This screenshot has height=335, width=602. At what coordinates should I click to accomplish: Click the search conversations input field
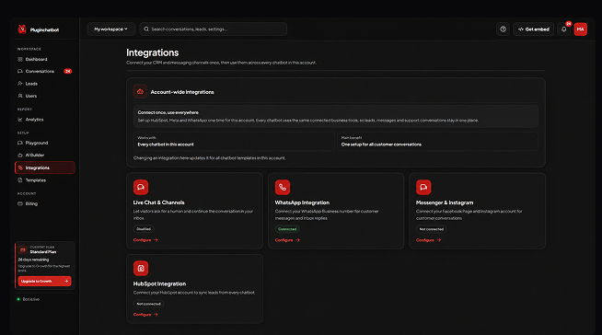click(213, 29)
